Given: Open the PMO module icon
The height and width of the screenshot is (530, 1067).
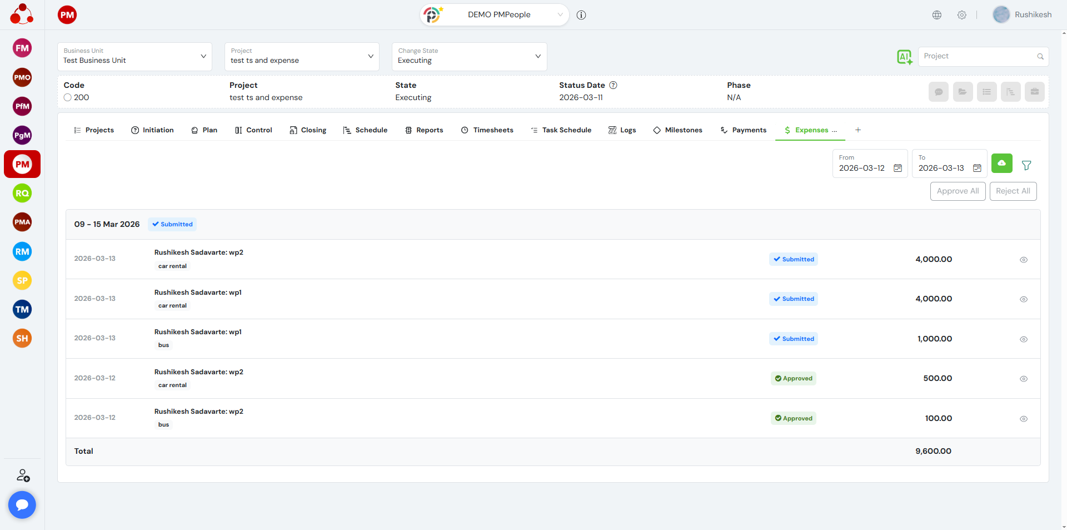Looking at the screenshot, I should pyautogui.click(x=22, y=77).
